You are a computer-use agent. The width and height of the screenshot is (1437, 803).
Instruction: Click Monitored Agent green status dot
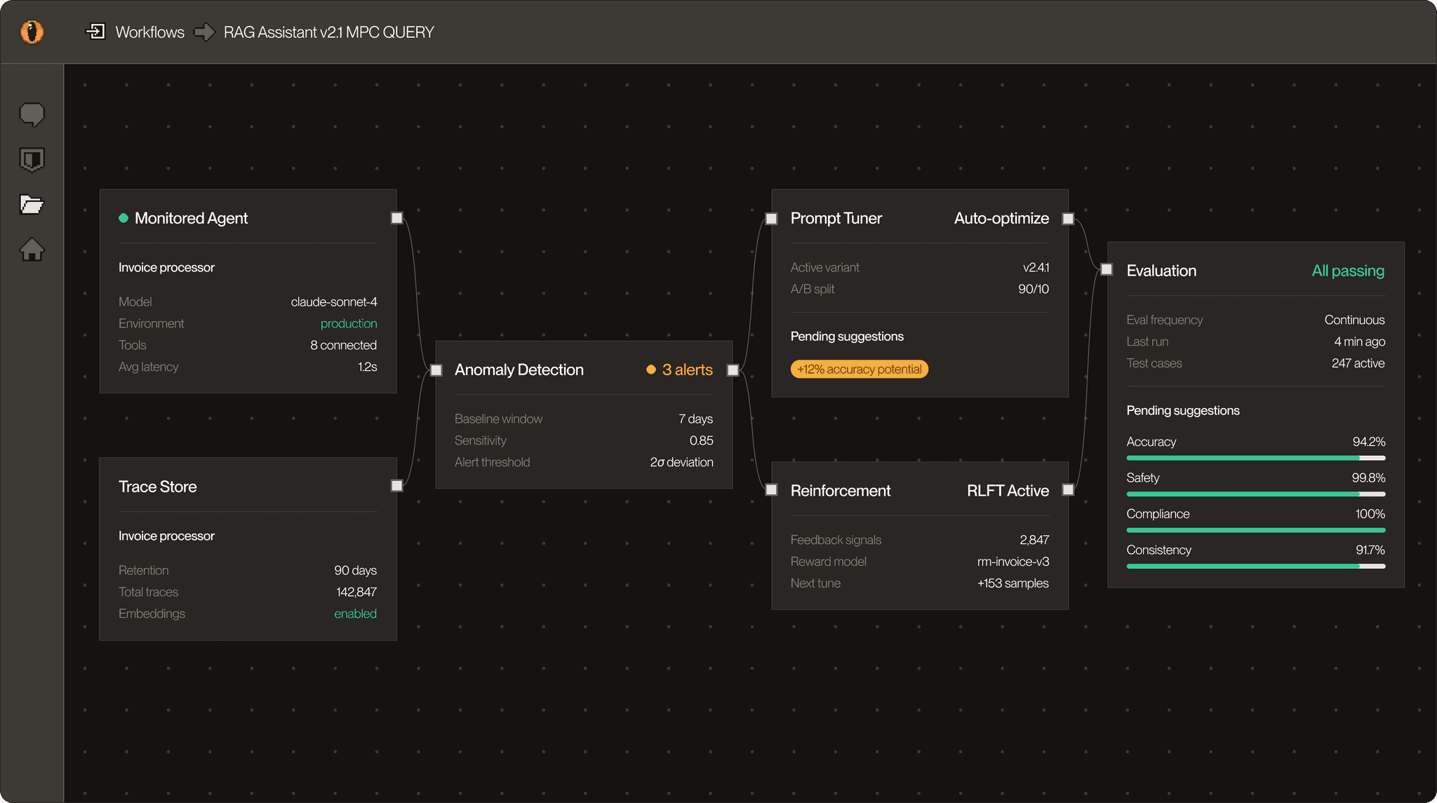click(123, 218)
